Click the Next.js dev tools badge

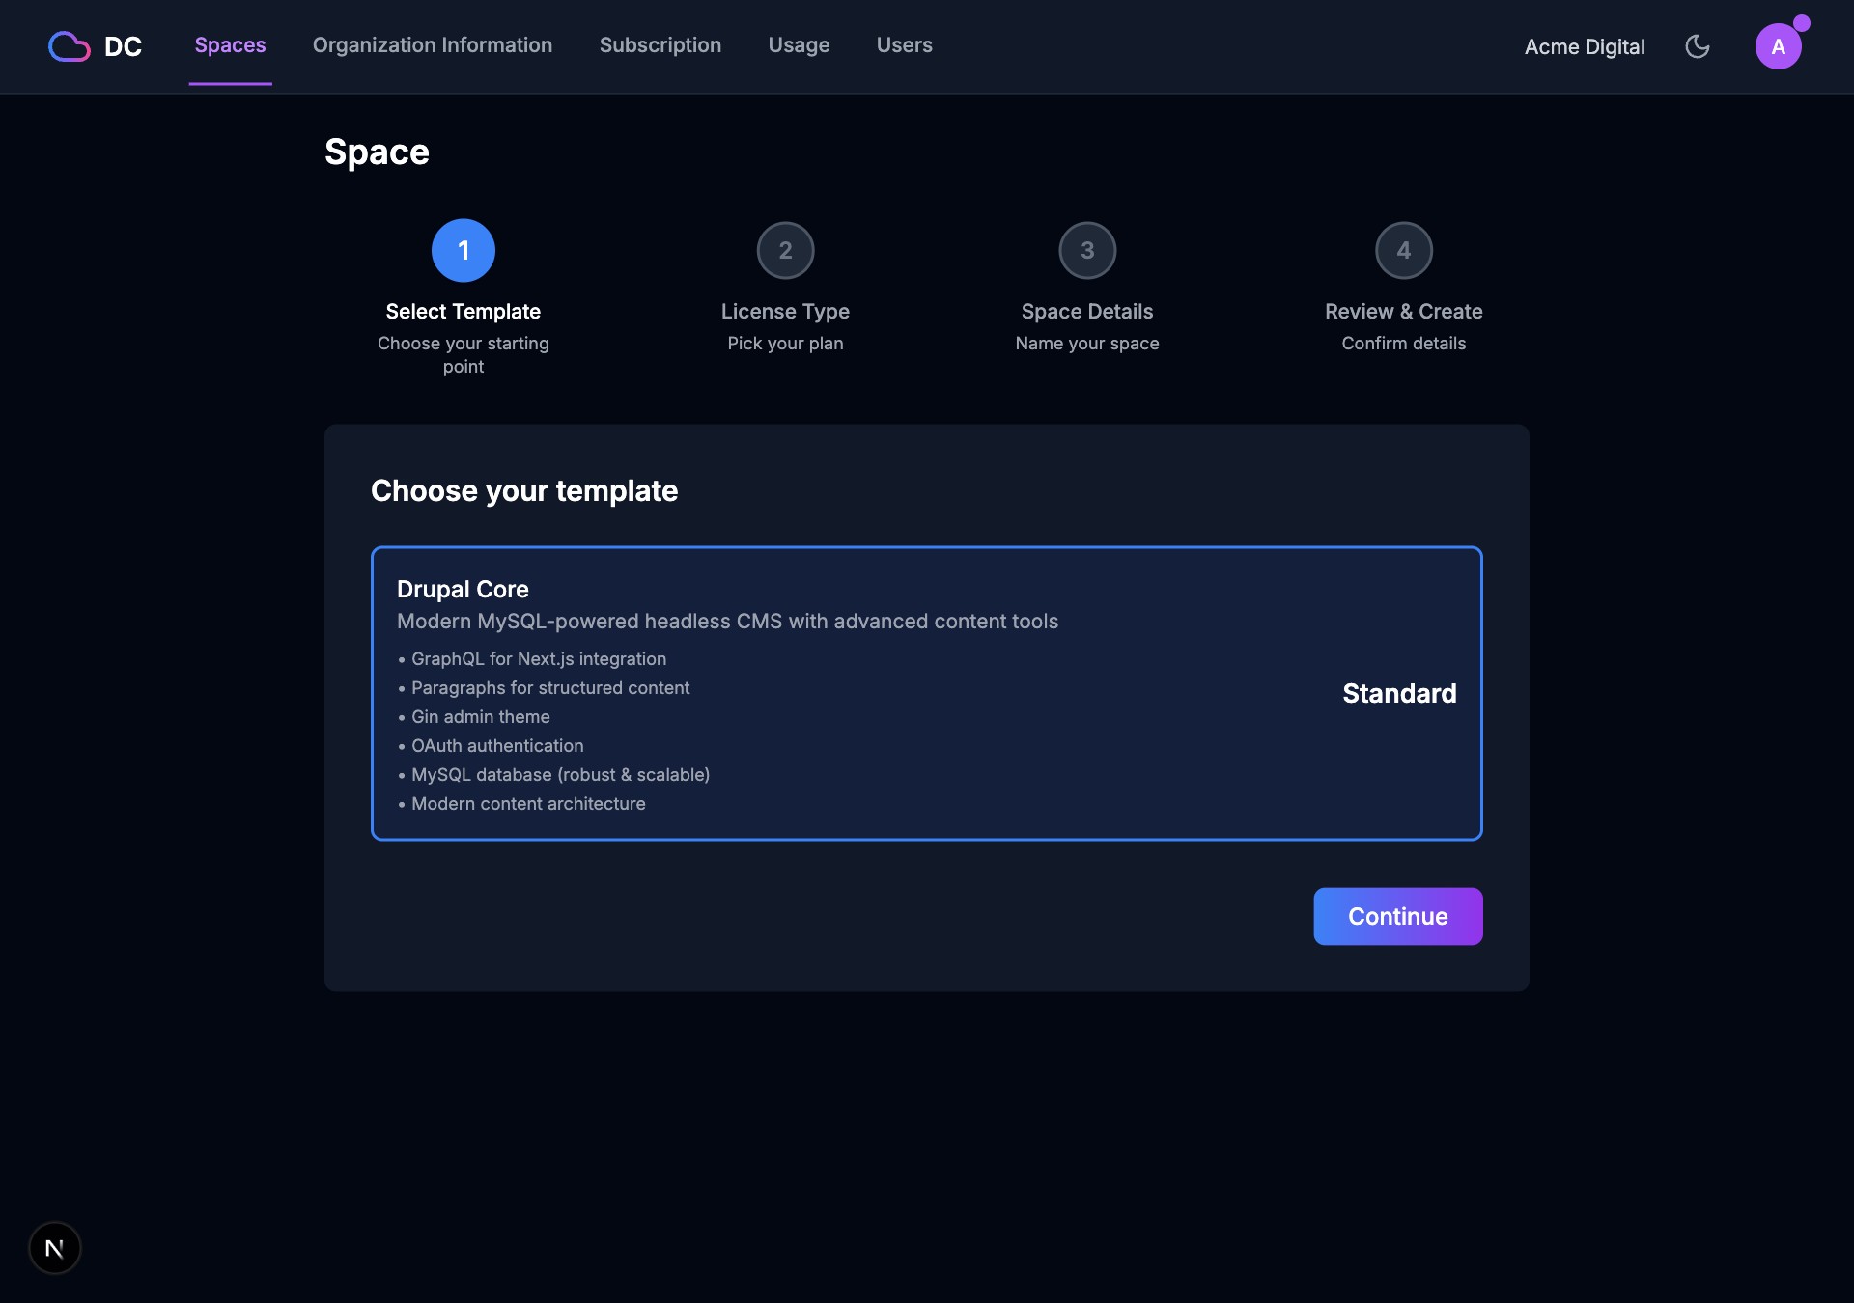(x=55, y=1248)
